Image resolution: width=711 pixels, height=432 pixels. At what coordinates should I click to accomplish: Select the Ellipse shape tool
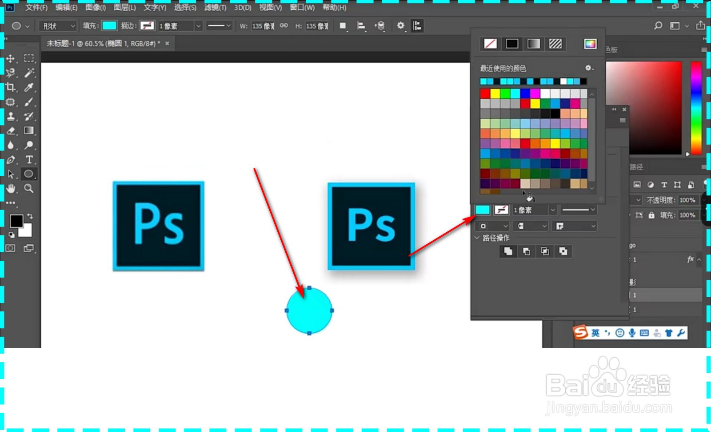point(29,174)
